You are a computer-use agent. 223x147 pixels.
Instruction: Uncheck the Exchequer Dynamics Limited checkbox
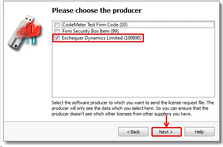57,38
